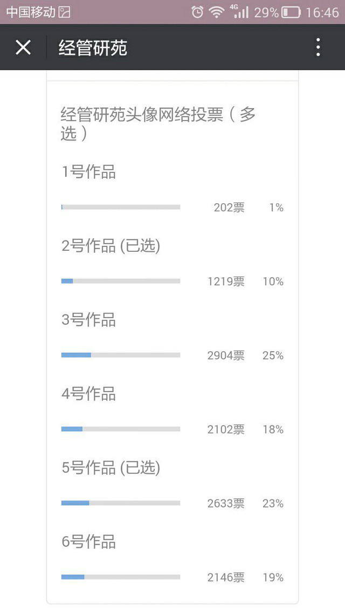
Task: Tap the battery indicator icon
Action: 291,12
